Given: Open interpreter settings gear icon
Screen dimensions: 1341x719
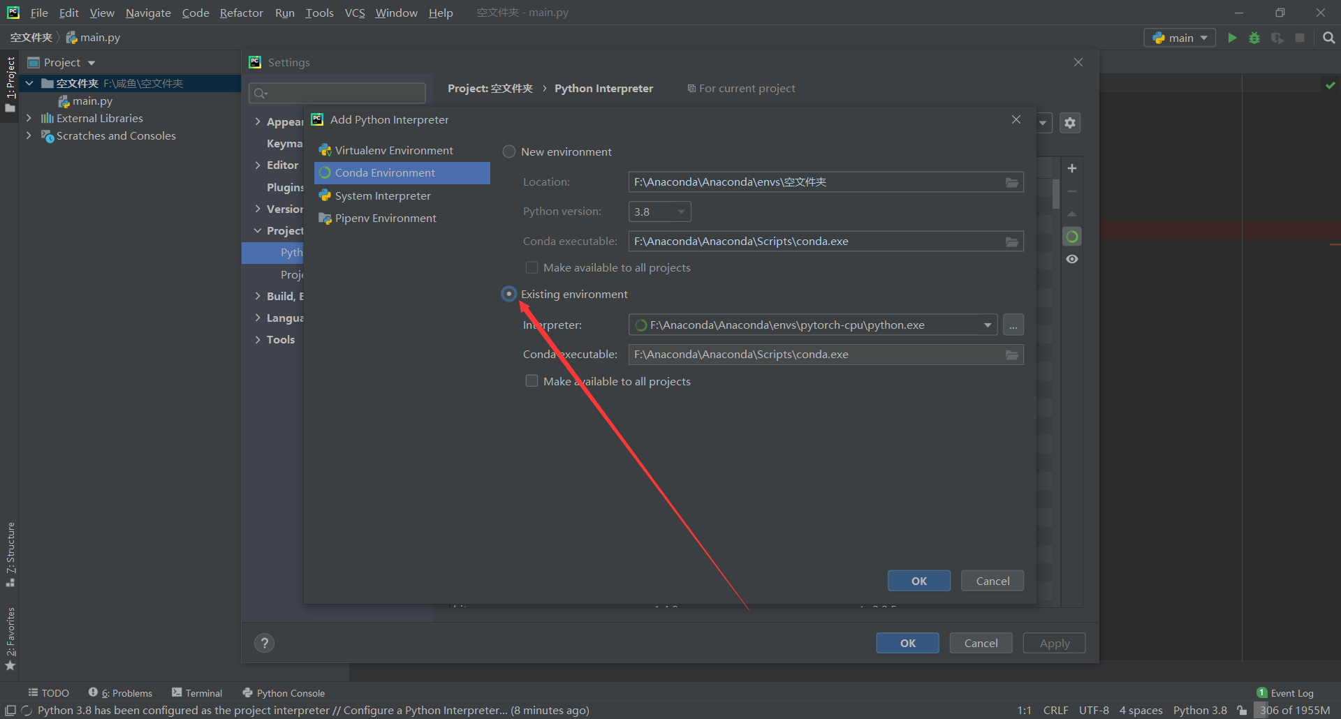Looking at the screenshot, I should pyautogui.click(x=1070, y=123).
